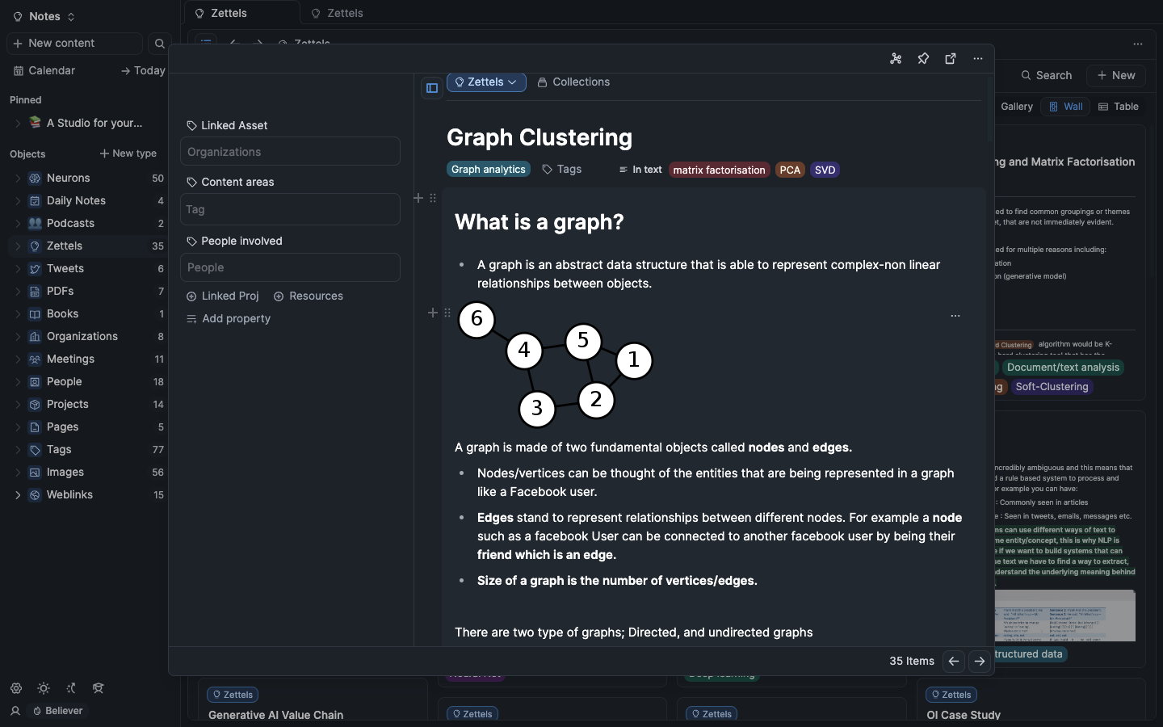Expand the Neurons object type
Viewport: 1163px width, 727px height.
[18, 179]
